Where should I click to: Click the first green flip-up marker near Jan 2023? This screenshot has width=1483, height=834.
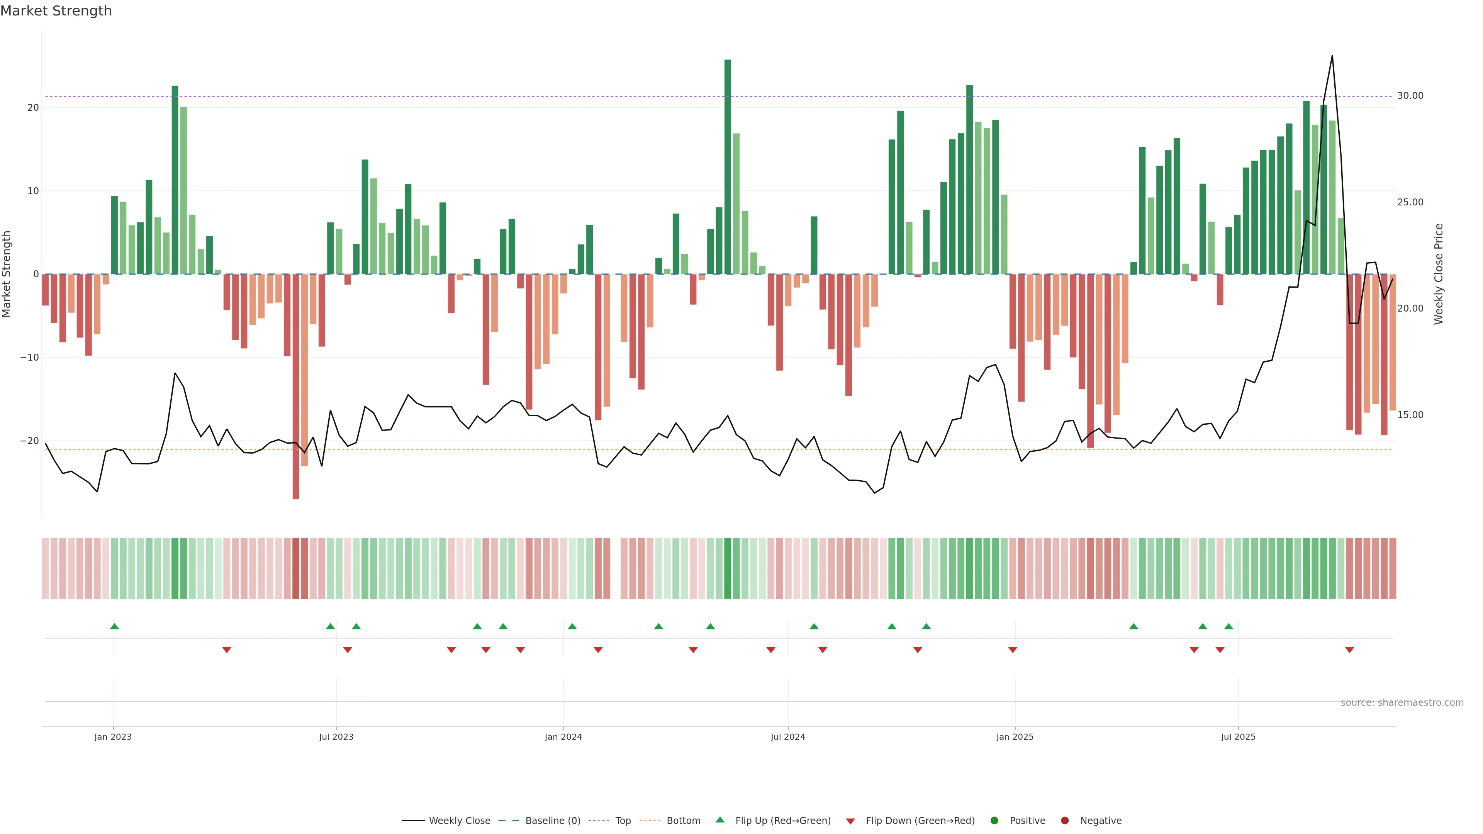tap(115, 626)
